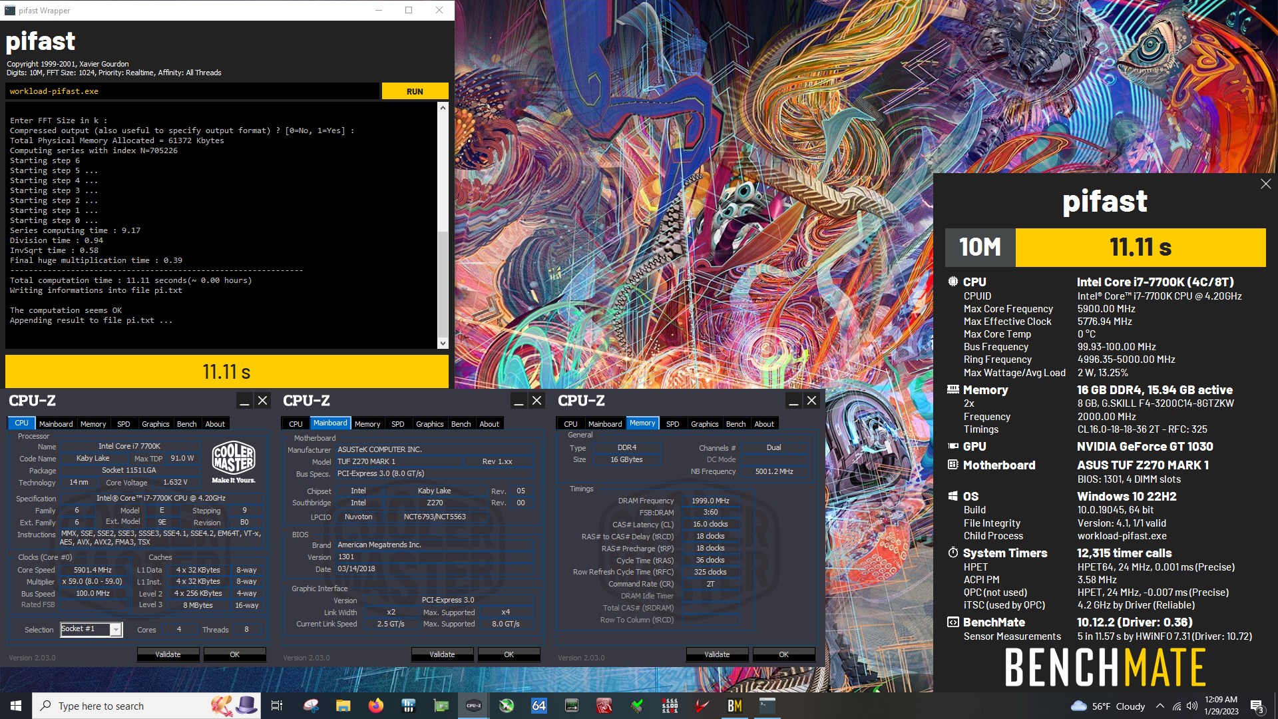This screenshot has width=1278, height=719.
Task: Click OK in the first CPU-Z window
Action: pos(234,654)
